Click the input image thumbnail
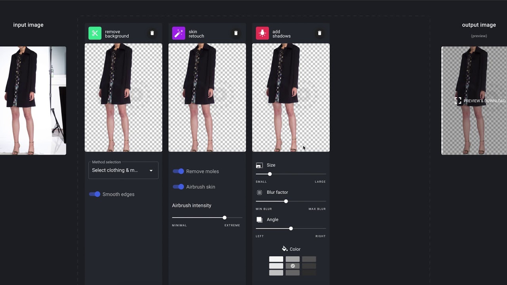Screen dimensions: 507x285 (33, 101)
